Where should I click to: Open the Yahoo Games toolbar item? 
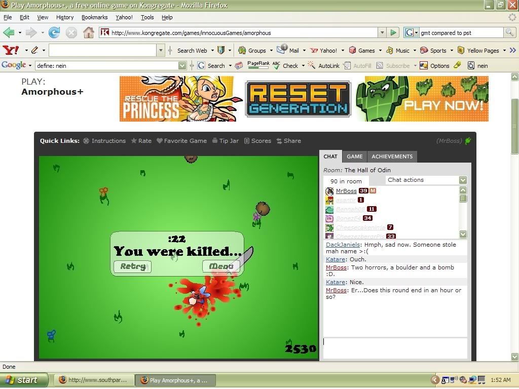click(x=362, y=51)
